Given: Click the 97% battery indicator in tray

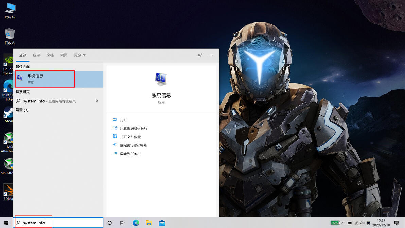Looking at the screenshot, I should [x=335, y=223].
